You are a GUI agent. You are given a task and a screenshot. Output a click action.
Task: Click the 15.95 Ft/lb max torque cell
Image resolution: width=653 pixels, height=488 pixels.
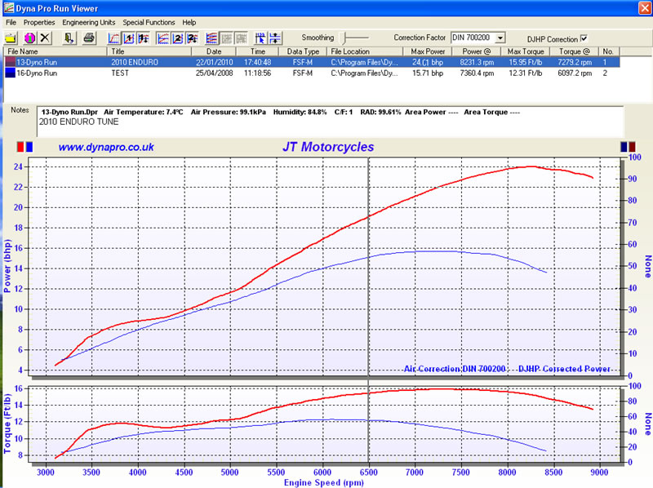pos(526,62)
